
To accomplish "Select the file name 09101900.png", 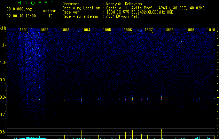I will point(19,9).
